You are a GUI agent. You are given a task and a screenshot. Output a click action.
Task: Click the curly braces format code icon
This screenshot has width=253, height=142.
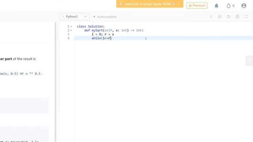pyautogui.click(x=220, y=17)
